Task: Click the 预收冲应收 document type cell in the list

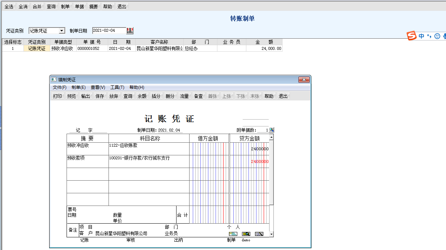Action: point(63,48)
